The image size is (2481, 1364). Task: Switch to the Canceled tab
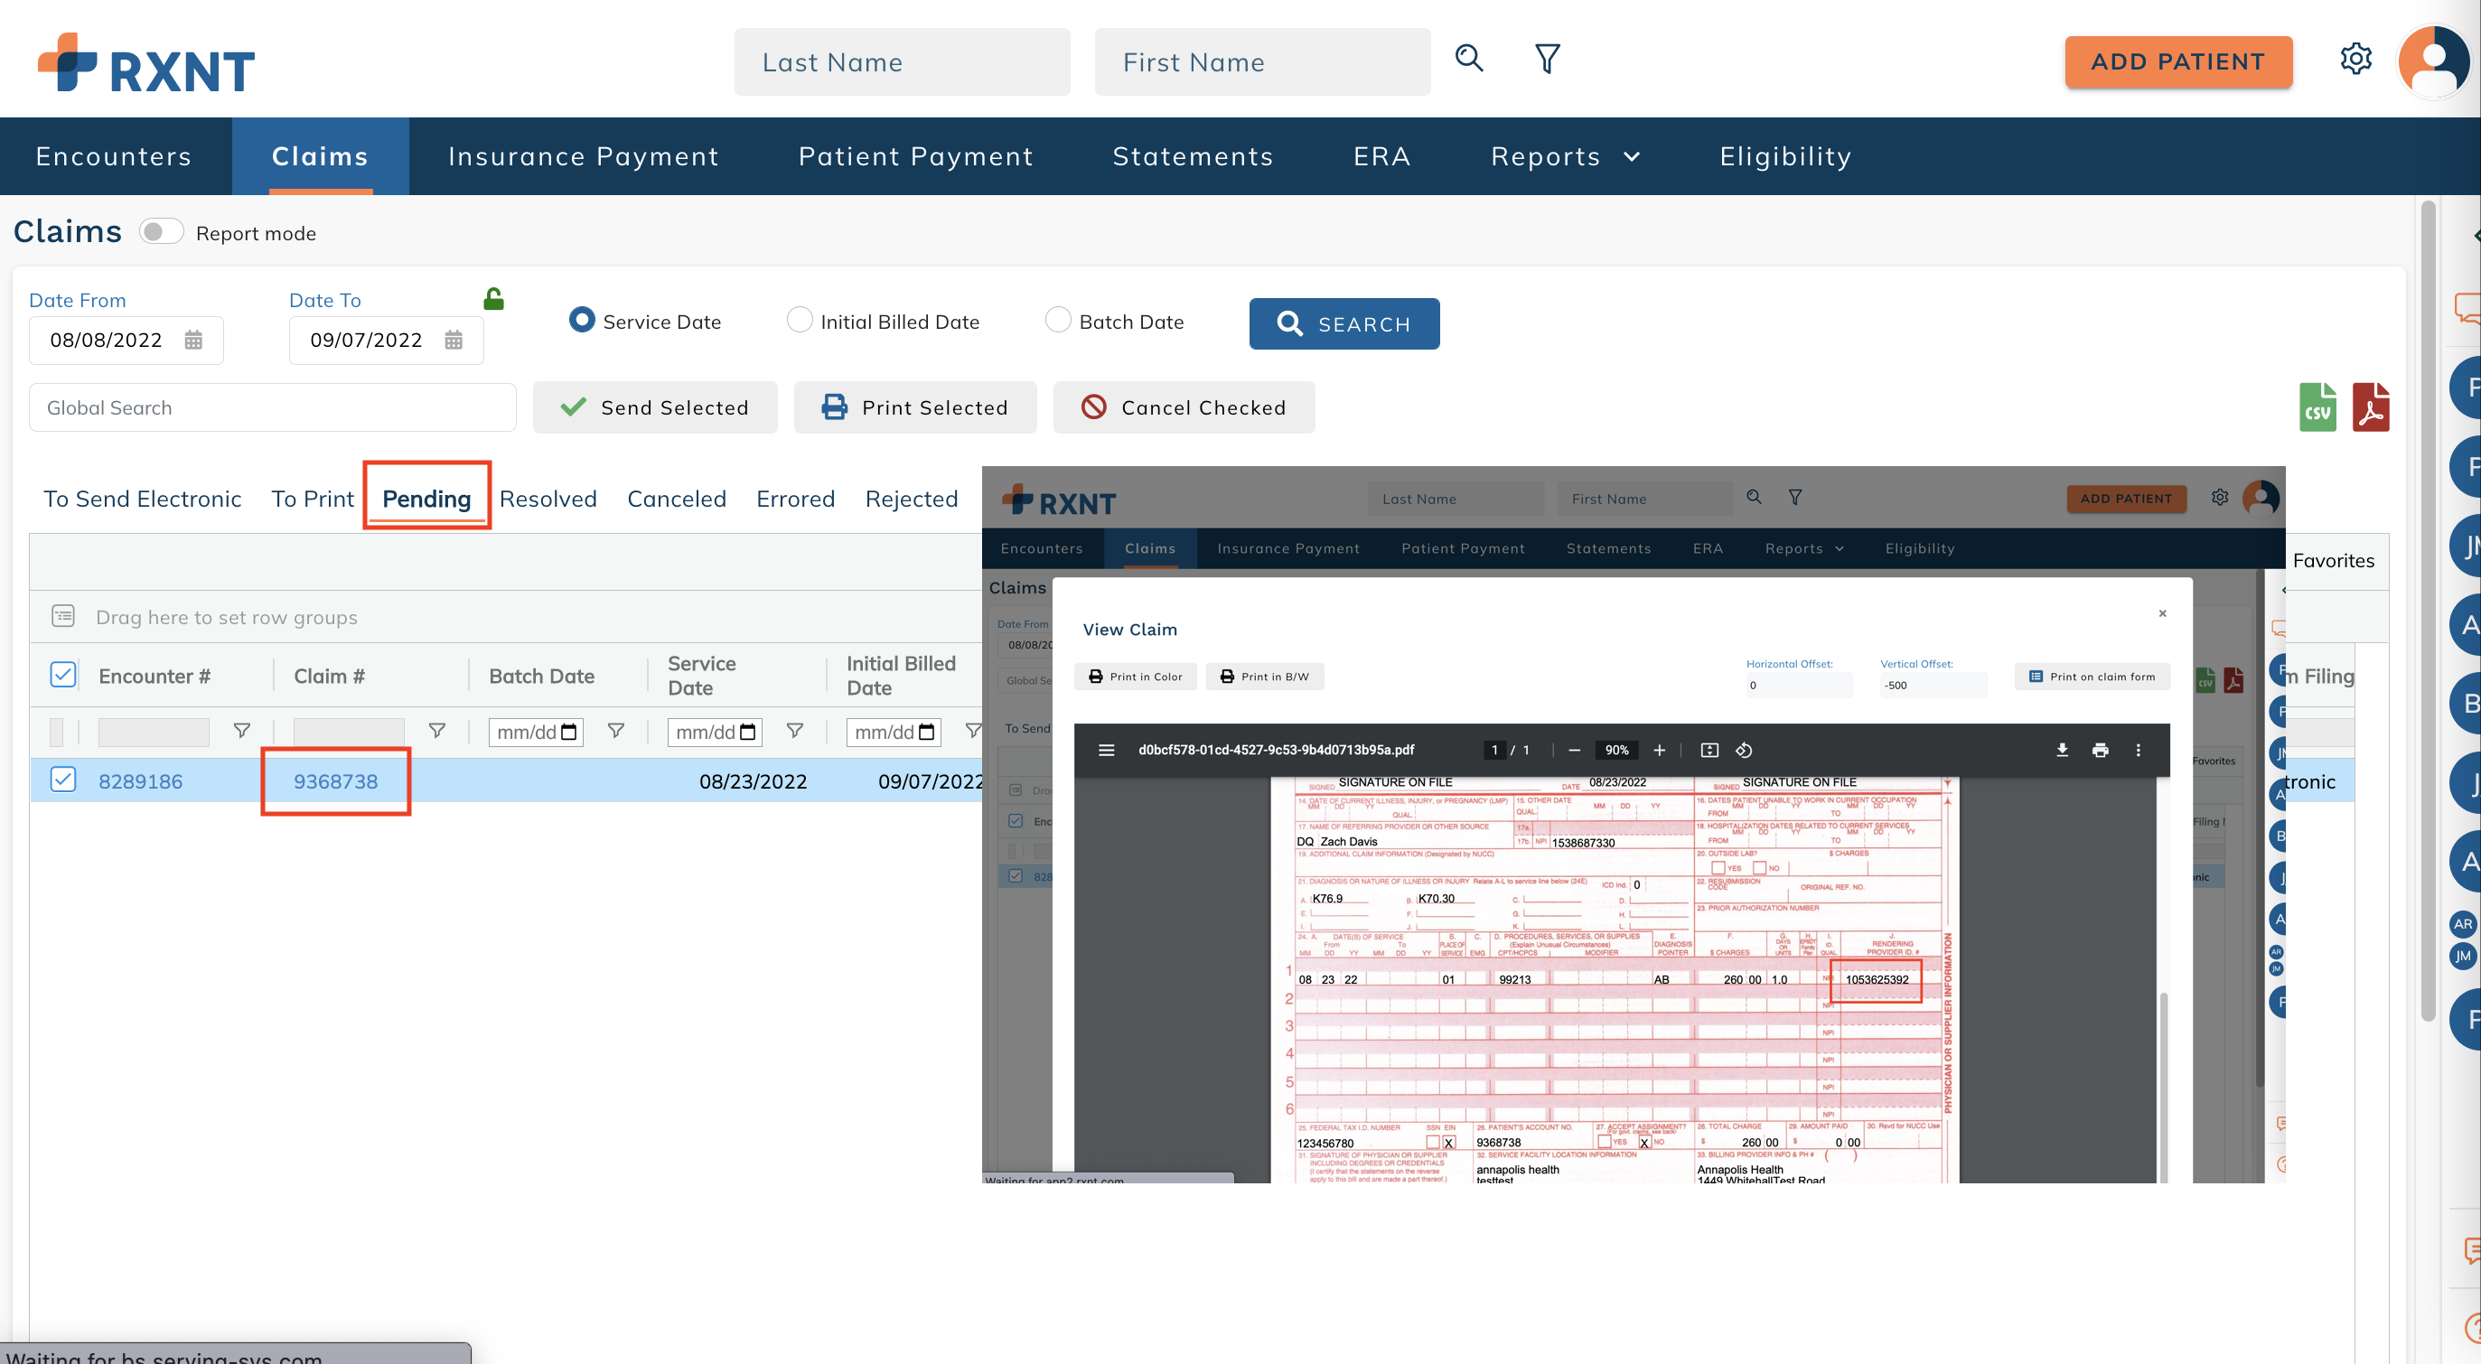pos(676,499)
